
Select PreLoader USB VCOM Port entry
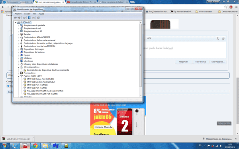pos(42,94)
